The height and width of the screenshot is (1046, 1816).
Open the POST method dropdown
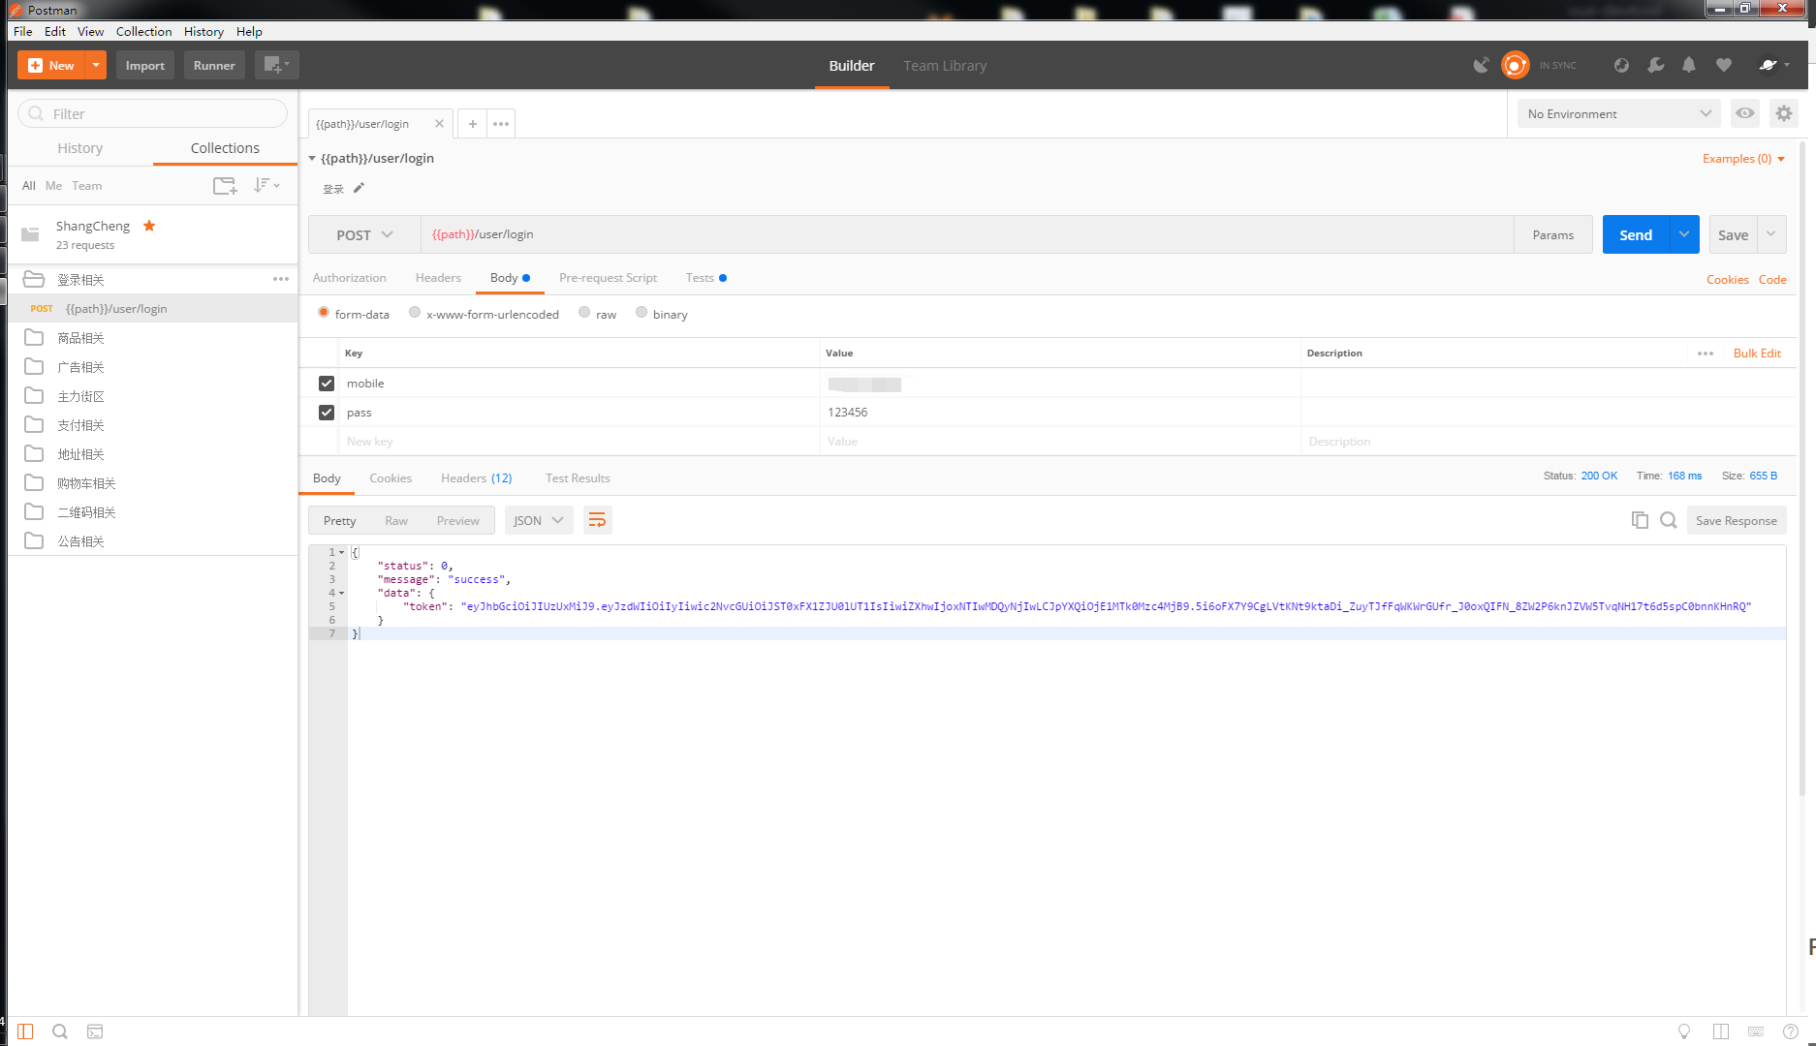[x=364, y=234]
